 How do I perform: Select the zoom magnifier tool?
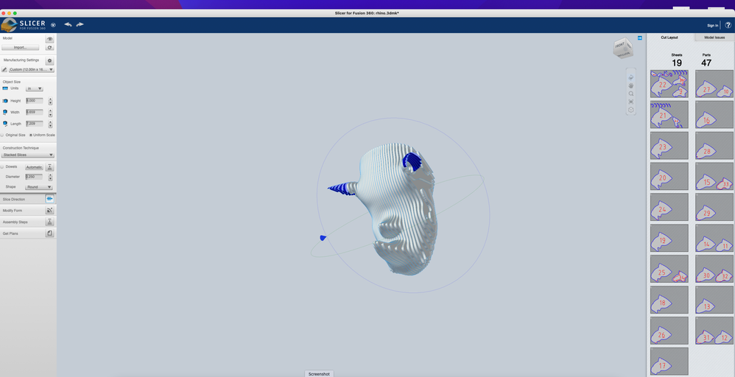point(631,94)
